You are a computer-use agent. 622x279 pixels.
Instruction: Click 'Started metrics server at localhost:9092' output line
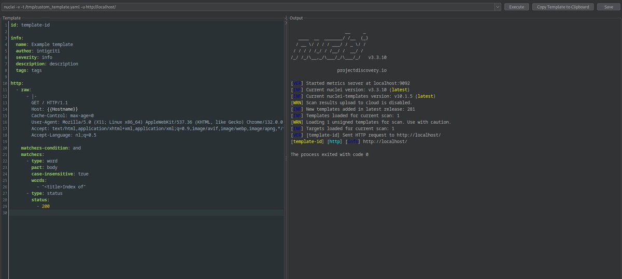tap(350, 83)
